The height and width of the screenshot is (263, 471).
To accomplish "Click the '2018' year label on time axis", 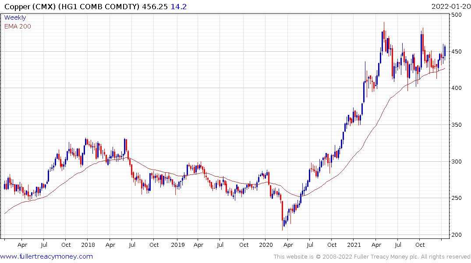I will pyautogui.click(x=88, y=245).
